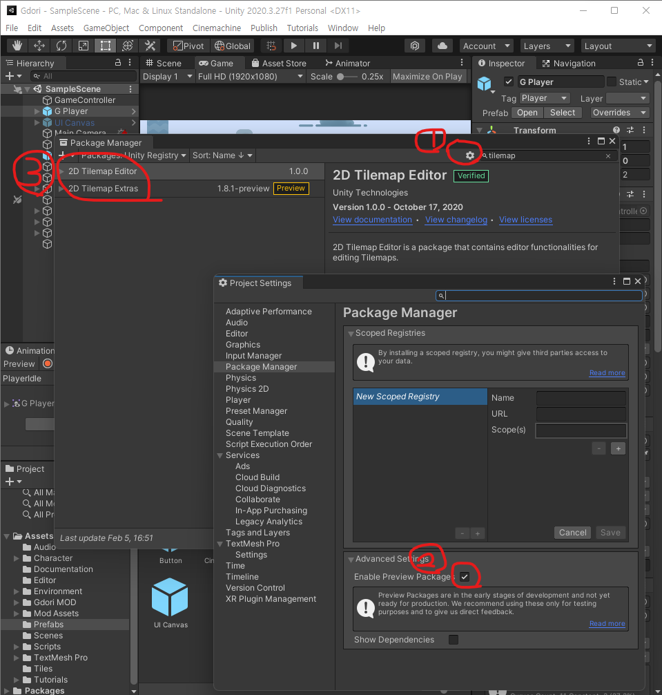Open View changelog link
Viewport: 662px width, 695px height.
pyautogui.click(x=456, y=220)
